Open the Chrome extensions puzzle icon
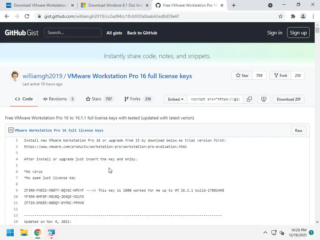The height and width of the screenshot is (240, 320). (293, 16)
